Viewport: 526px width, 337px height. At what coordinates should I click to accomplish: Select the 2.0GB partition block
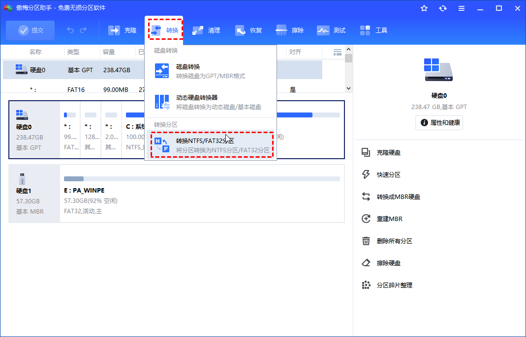coord(111,130)
